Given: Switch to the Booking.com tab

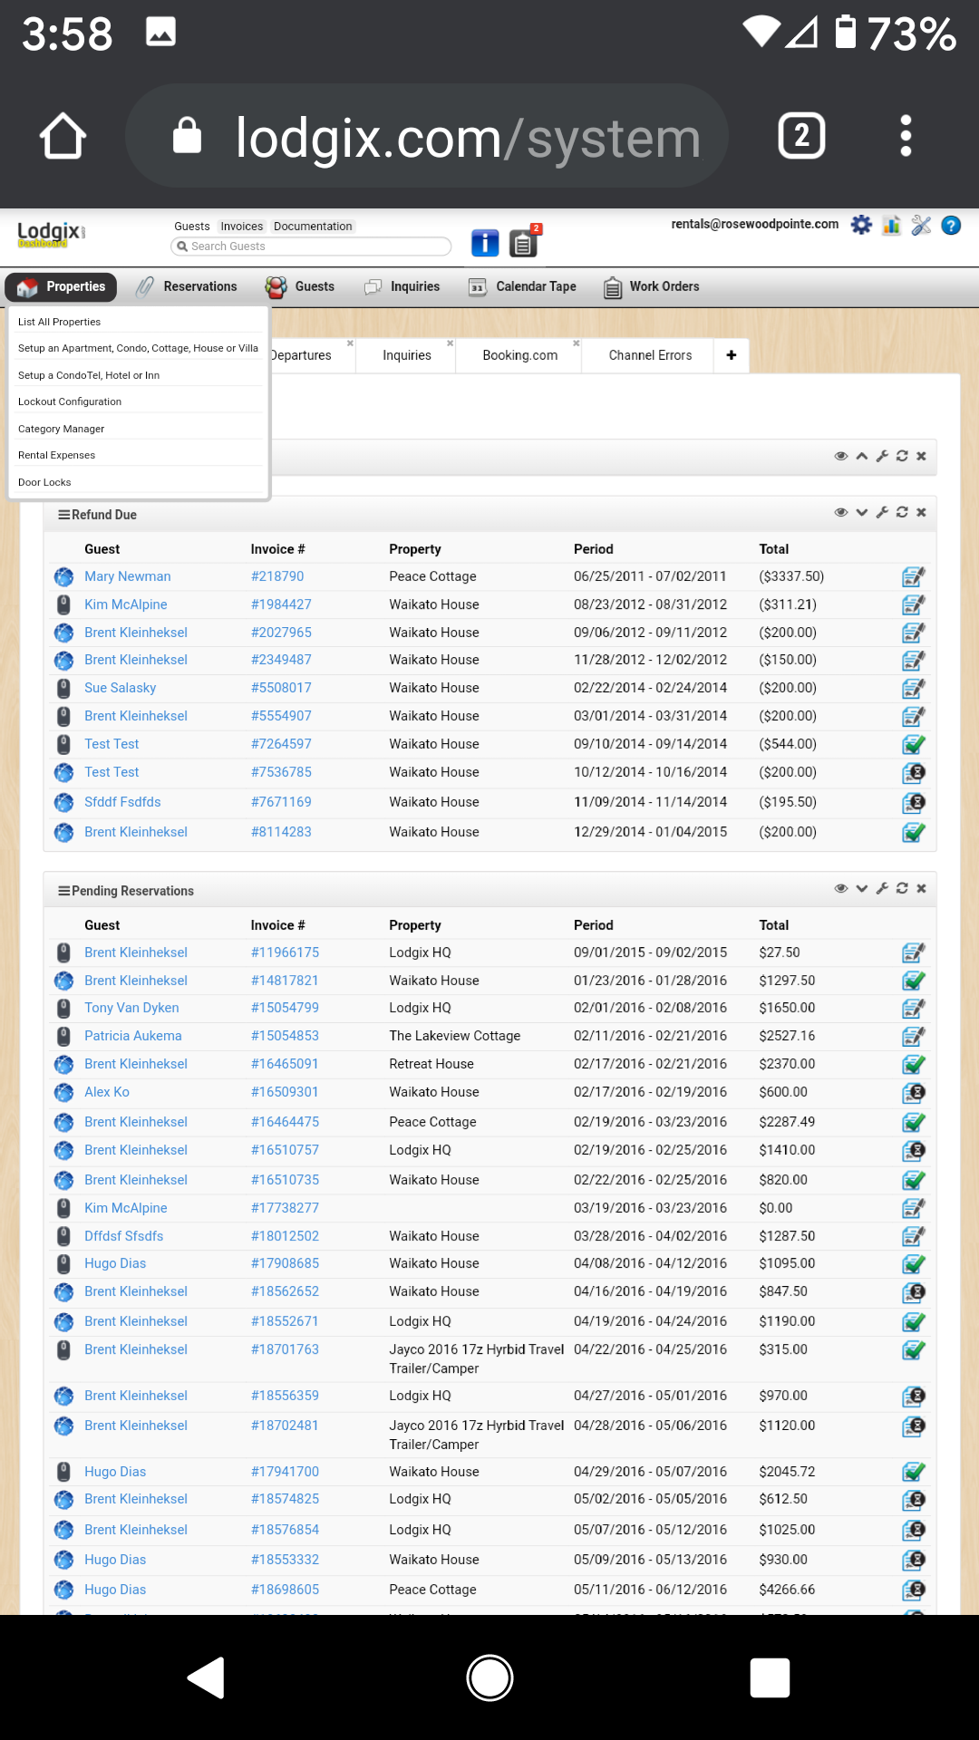Looking at the screenshot, I should [x=519, y=355].
